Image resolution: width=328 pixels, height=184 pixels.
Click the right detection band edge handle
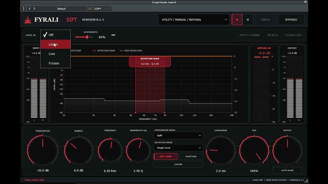[x=164, y=112]
